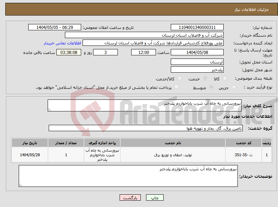Click the request creator field علی پورفلاح
Viewport: 278px width, 207px height.
[x=153, y=43]
